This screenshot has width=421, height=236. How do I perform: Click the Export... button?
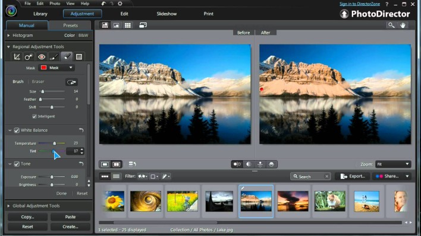coord(353,176)
